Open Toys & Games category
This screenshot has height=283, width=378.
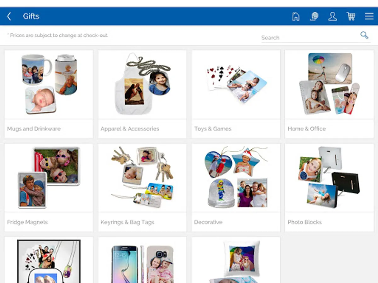[x=236, y=94]
